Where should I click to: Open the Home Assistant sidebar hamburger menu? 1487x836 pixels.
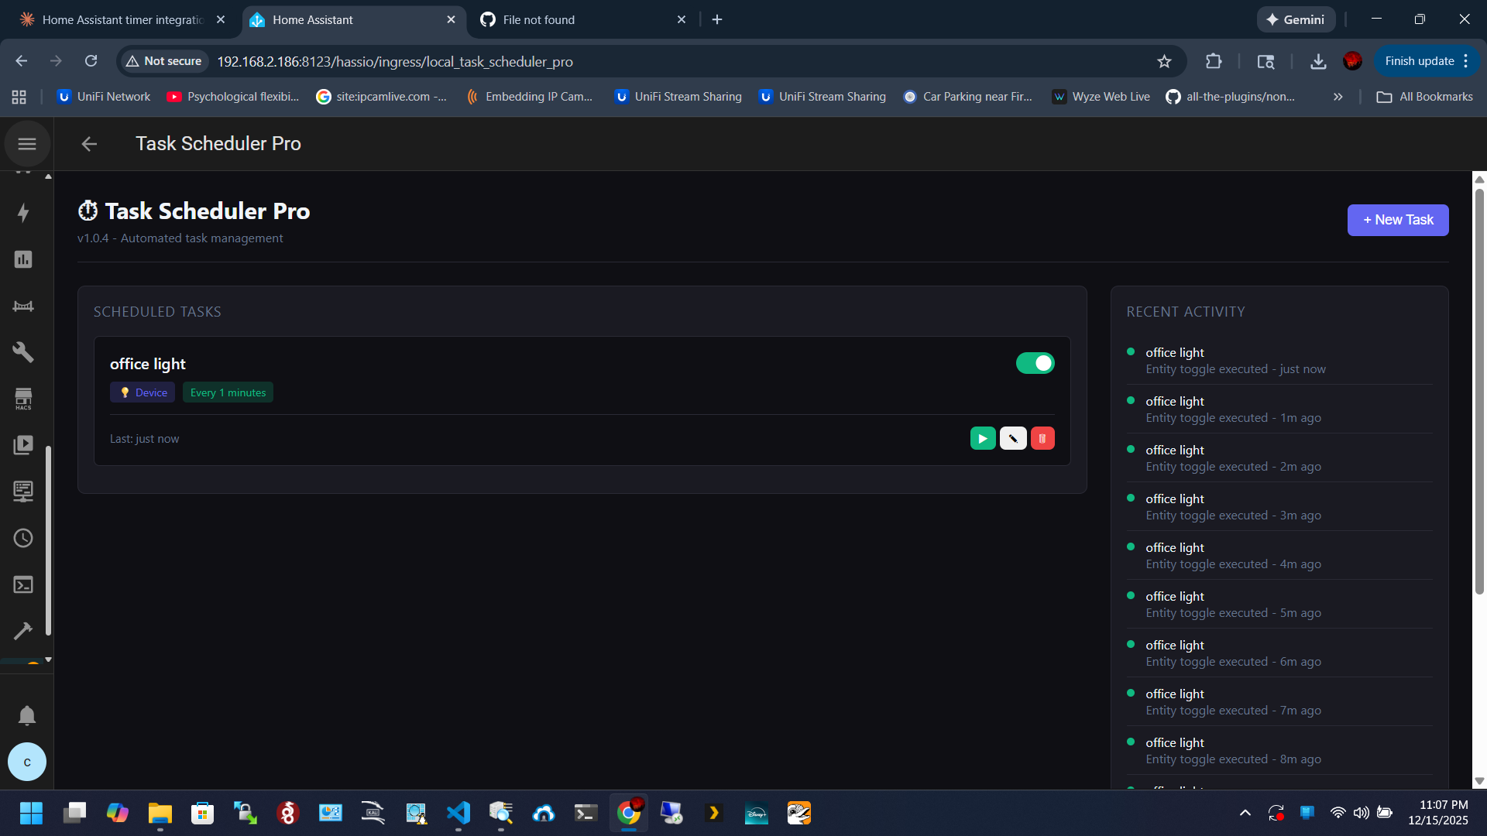pos(27,144)
